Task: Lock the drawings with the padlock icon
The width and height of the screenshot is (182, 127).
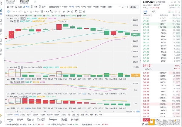Action: 72,12
